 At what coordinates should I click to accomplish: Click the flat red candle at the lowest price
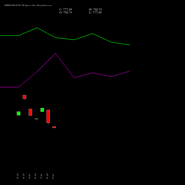pos(54,127)
